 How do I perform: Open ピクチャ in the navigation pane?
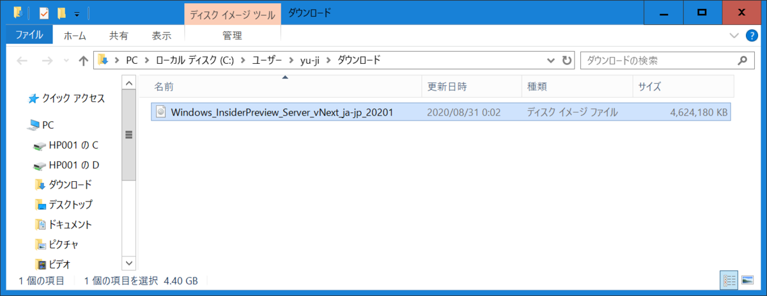coord(64,244)
